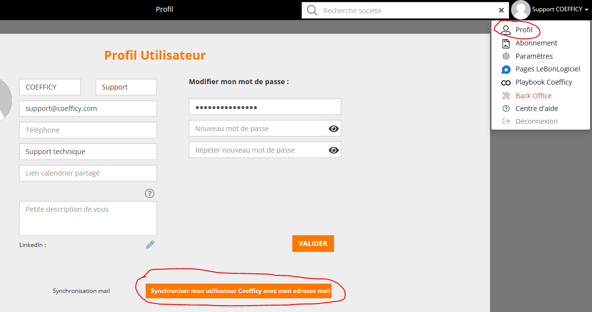Expand the Support COEFFICY account dropdown arrow
This screenshot has width=592, height=312.
click(x=587, y=10)
